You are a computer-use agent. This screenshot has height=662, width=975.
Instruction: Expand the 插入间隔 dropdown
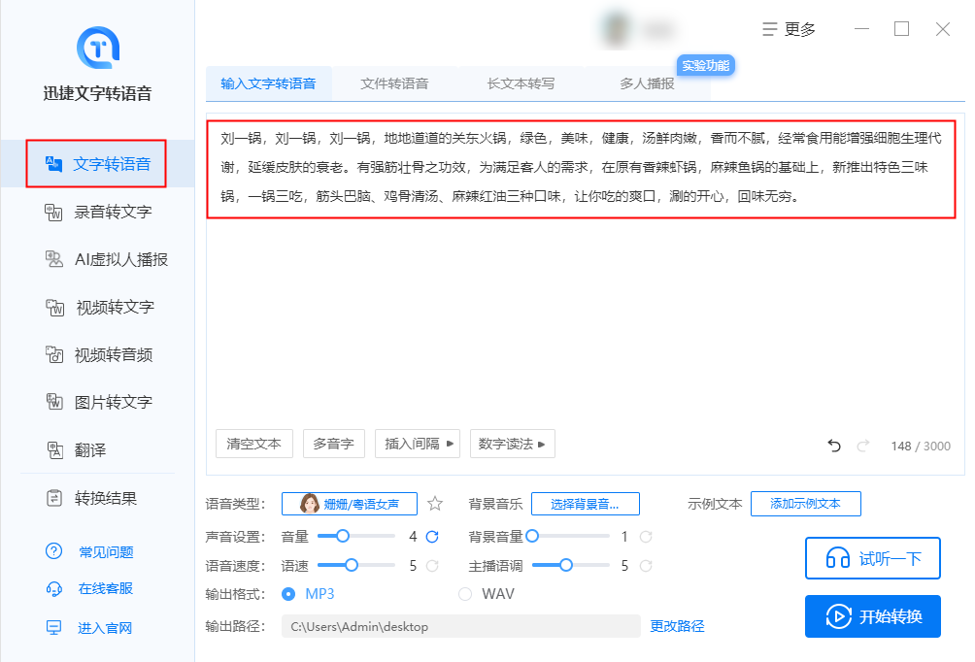point(417,444)
